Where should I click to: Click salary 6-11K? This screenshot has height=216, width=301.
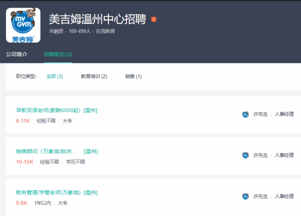(23, 121)
